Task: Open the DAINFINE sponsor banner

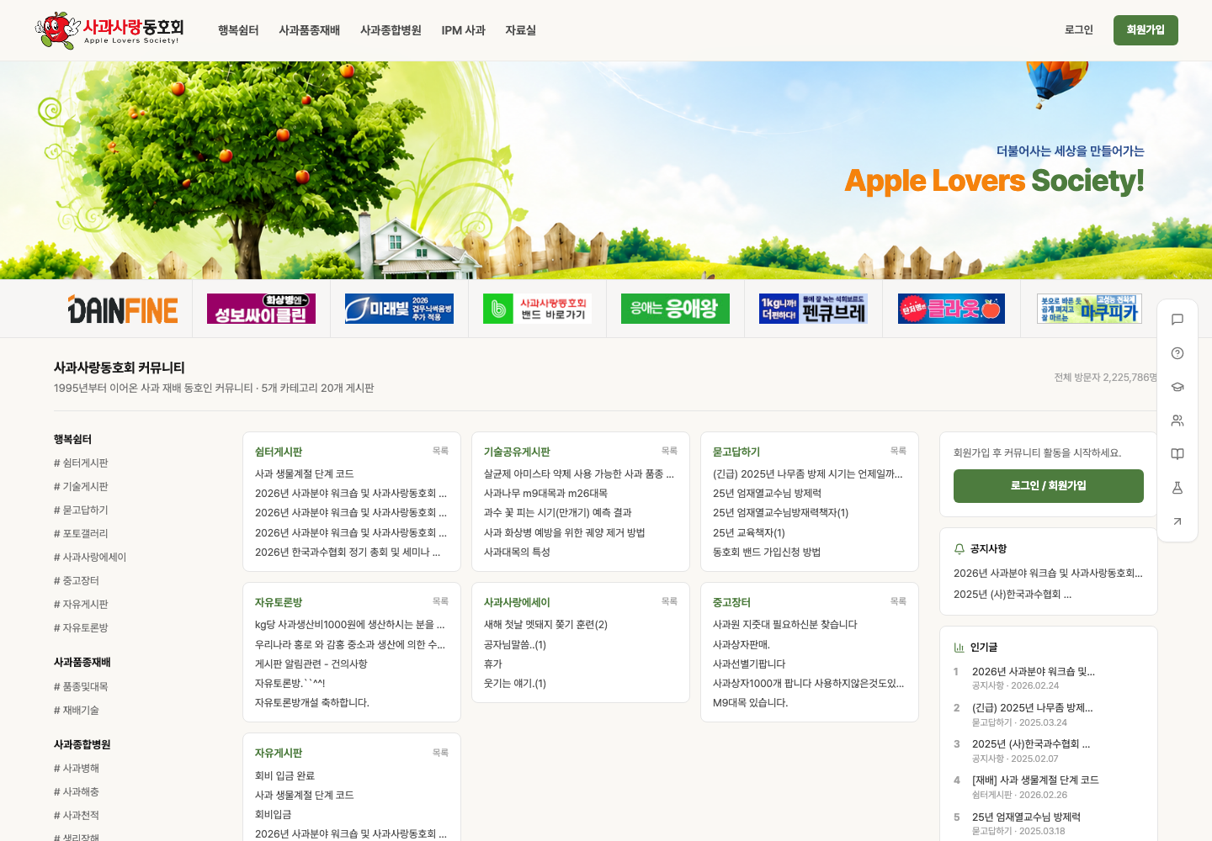Action: point(123,309)
